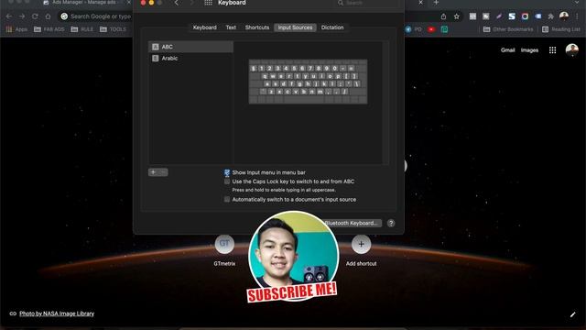586x330 pixels.
Task: Open TOOLS bookmark folder
Action: click(x=113, y=29)
